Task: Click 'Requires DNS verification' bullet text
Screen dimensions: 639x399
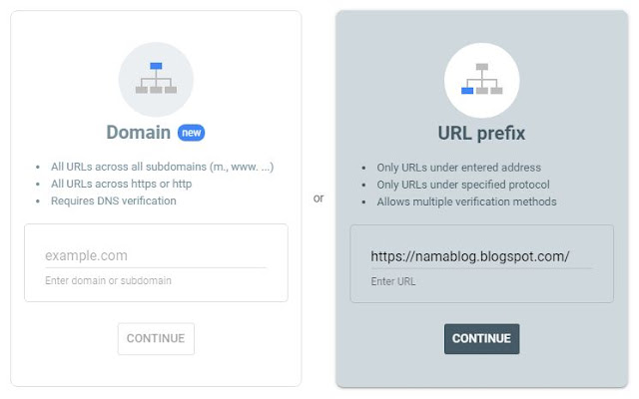Action: coord(113,200)
